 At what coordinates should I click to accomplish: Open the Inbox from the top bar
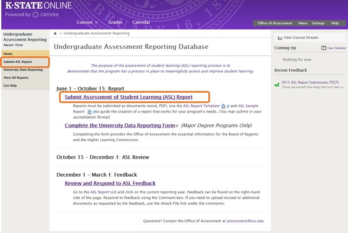tap(302, 23)
